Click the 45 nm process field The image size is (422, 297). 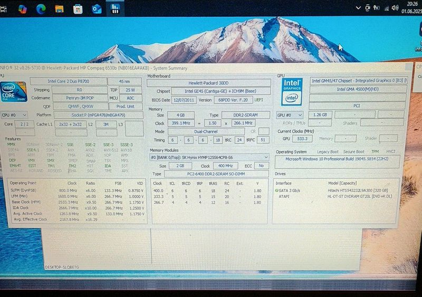tap(124, 81)
